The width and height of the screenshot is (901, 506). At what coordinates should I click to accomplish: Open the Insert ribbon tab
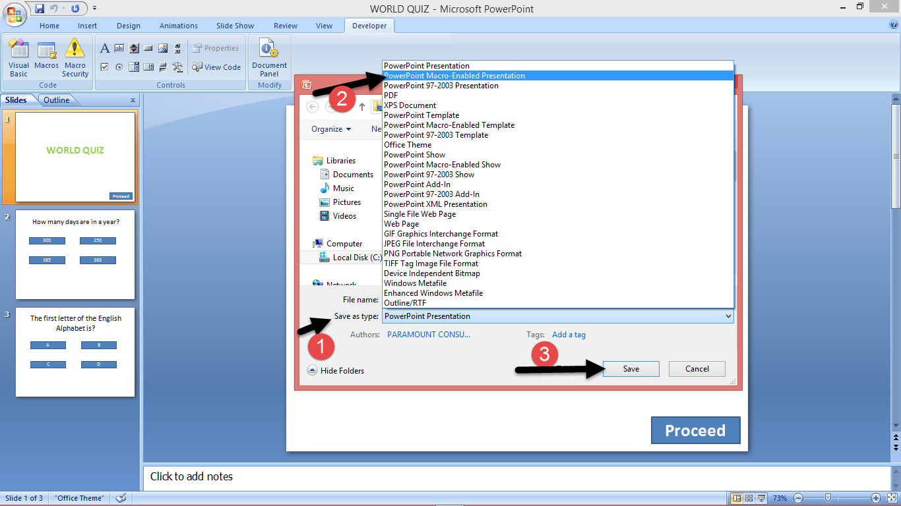click(x=87, y=26)
